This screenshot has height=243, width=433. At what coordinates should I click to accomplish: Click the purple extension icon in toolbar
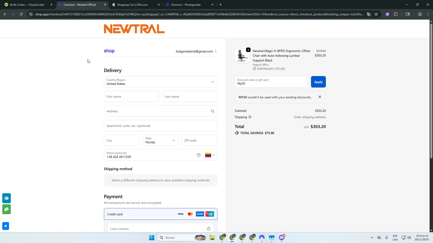coord(387,14)
